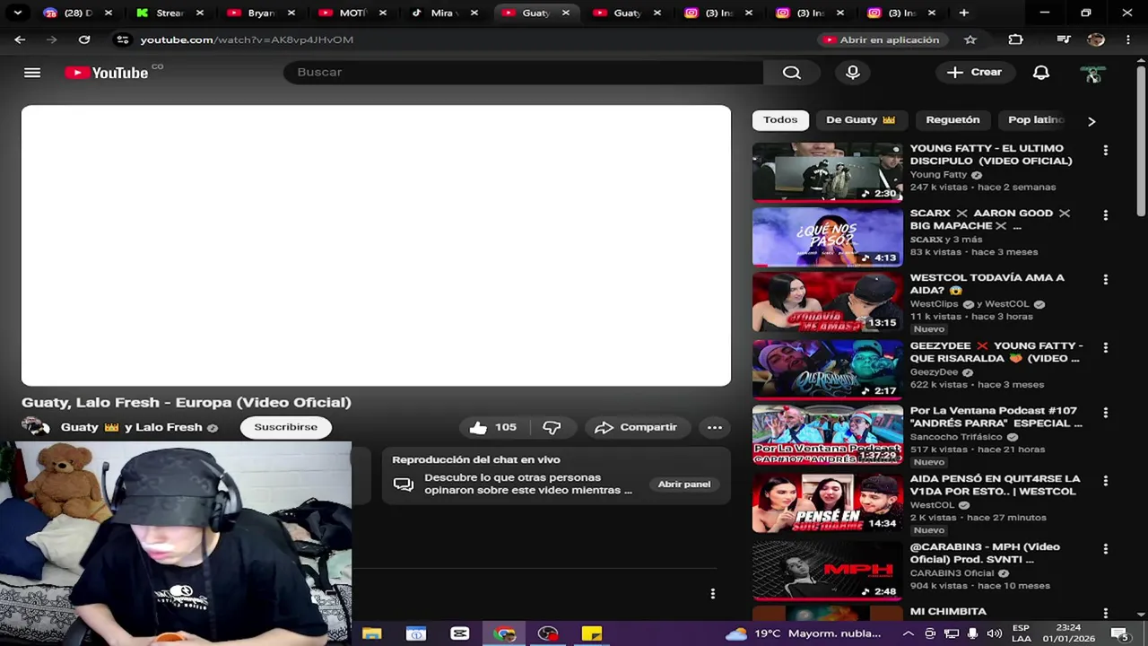Open OBS Studio from the taskbar

(x=548, y=633)
